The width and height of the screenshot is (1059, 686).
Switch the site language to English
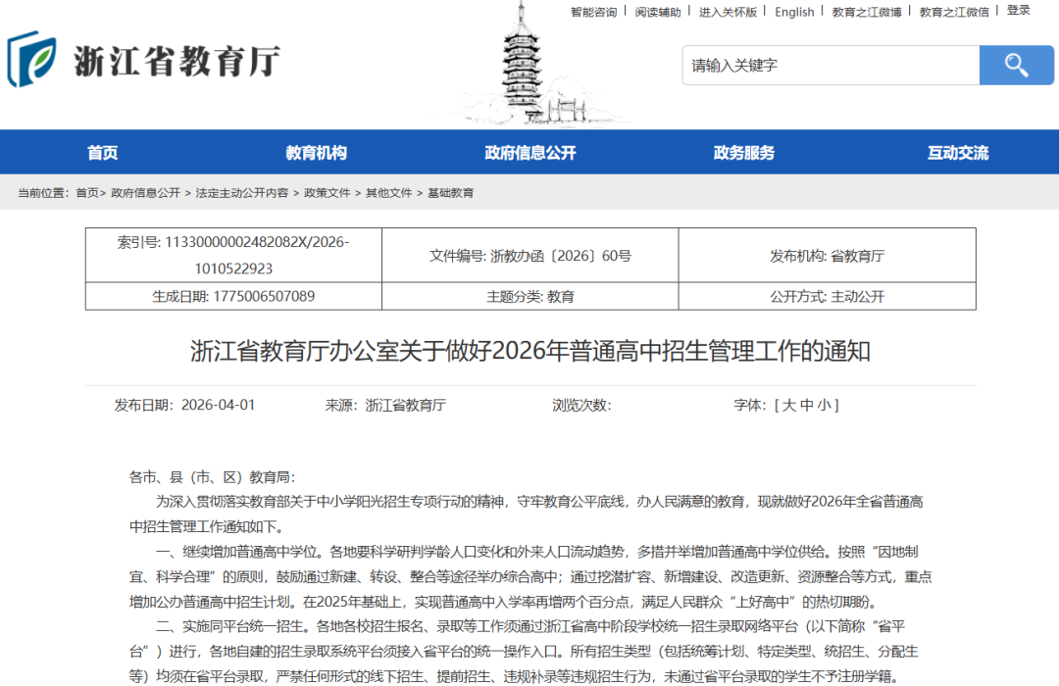point(794,13)
